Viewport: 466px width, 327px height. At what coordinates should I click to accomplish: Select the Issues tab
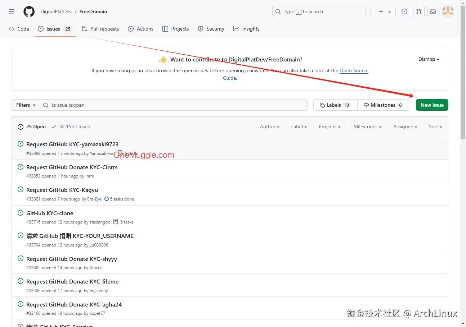55,29
